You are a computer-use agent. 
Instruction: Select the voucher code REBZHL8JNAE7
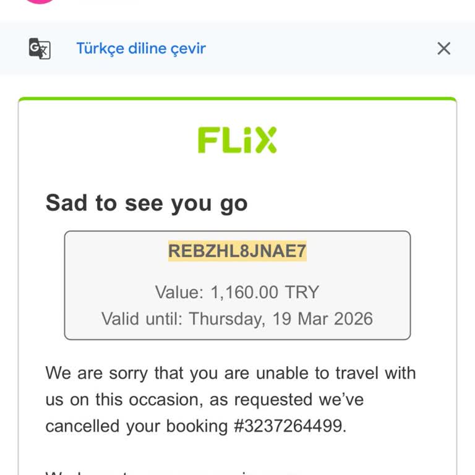[237, 251]
